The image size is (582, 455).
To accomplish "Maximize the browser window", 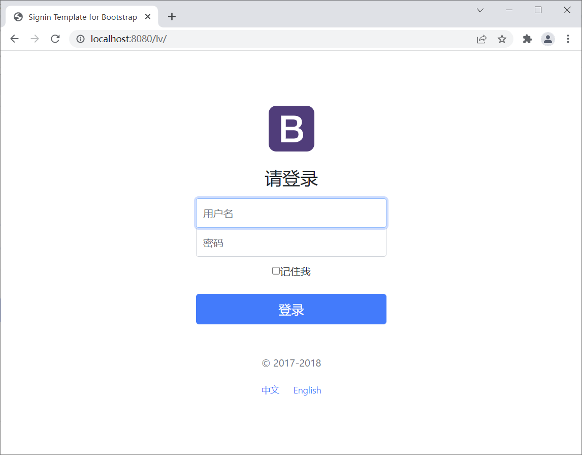I will pyautogui.click(x=538, y=10).
